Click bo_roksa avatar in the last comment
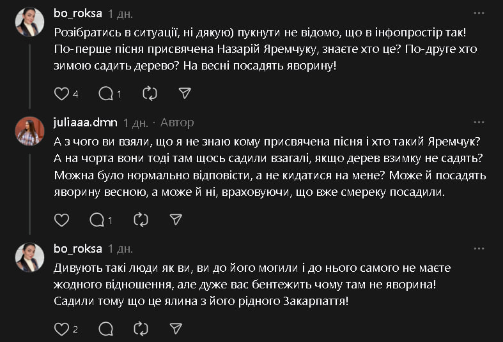Image resolution: width=503 pixels, height=342 pixels. coord(29,257)
